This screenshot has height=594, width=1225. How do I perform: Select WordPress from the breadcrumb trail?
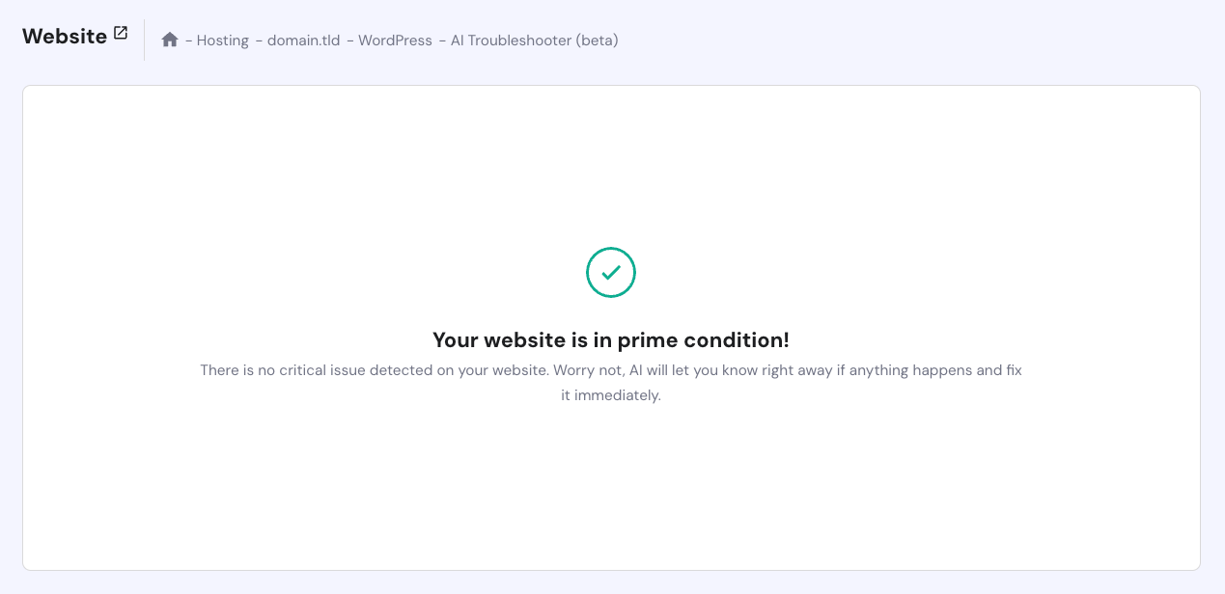(394, 40)
